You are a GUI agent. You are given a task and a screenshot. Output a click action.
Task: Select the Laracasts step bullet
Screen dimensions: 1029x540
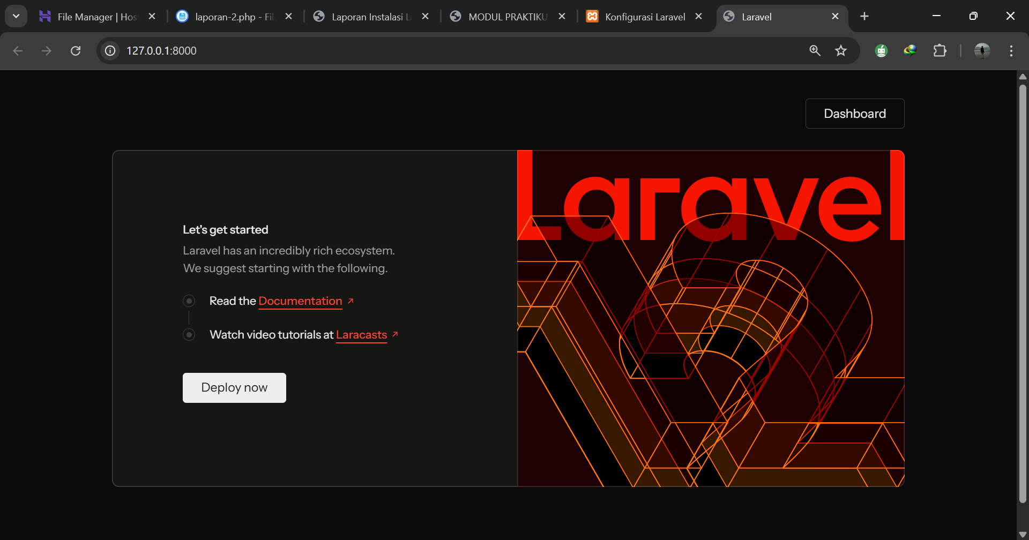[189, 334]
